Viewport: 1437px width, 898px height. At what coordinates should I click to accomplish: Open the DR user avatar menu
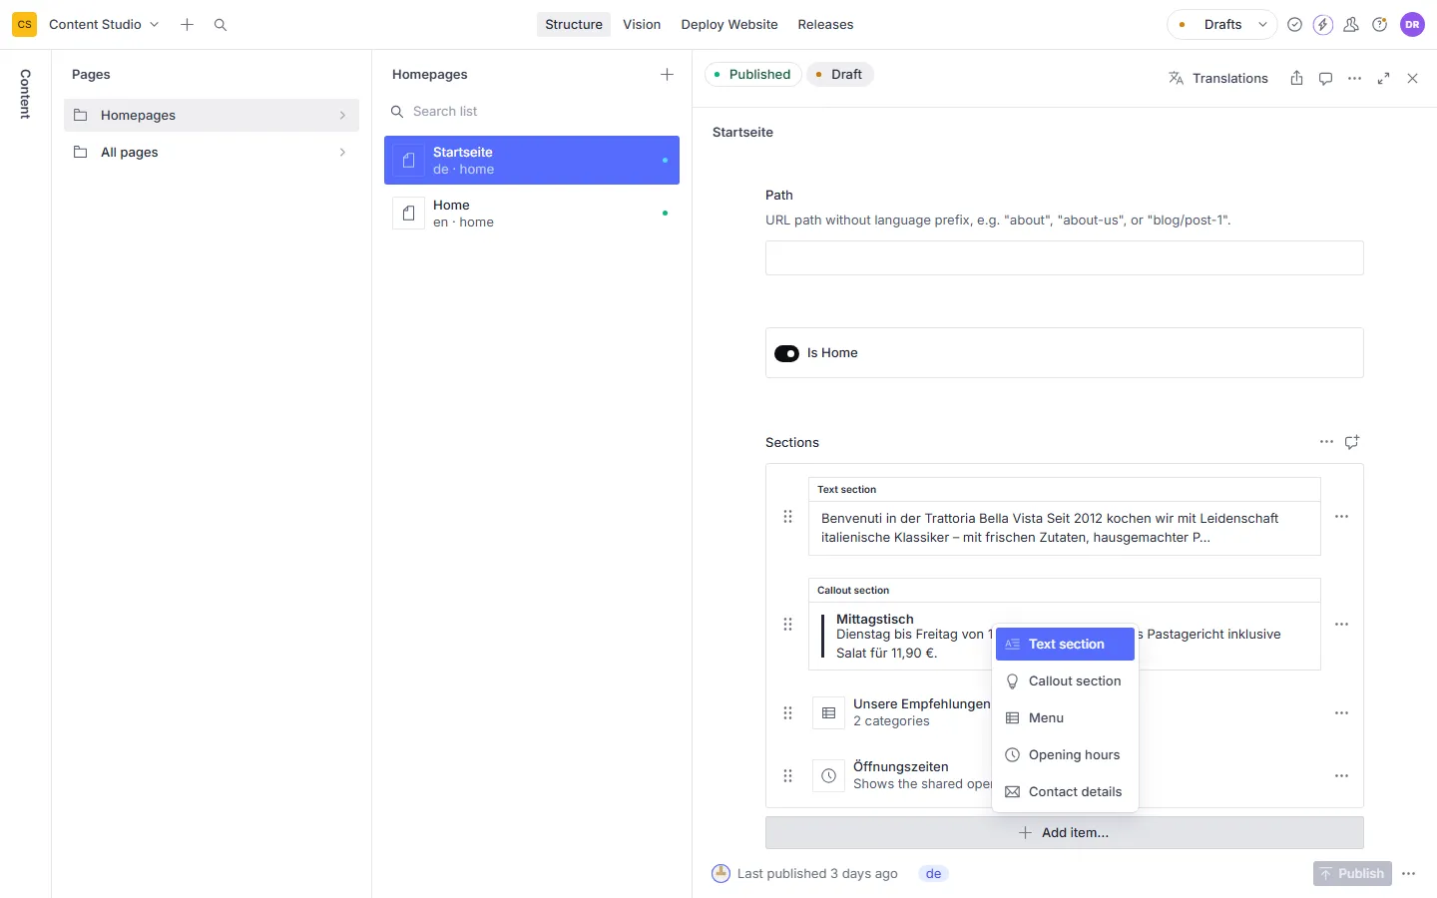[x=1412, y=24]
